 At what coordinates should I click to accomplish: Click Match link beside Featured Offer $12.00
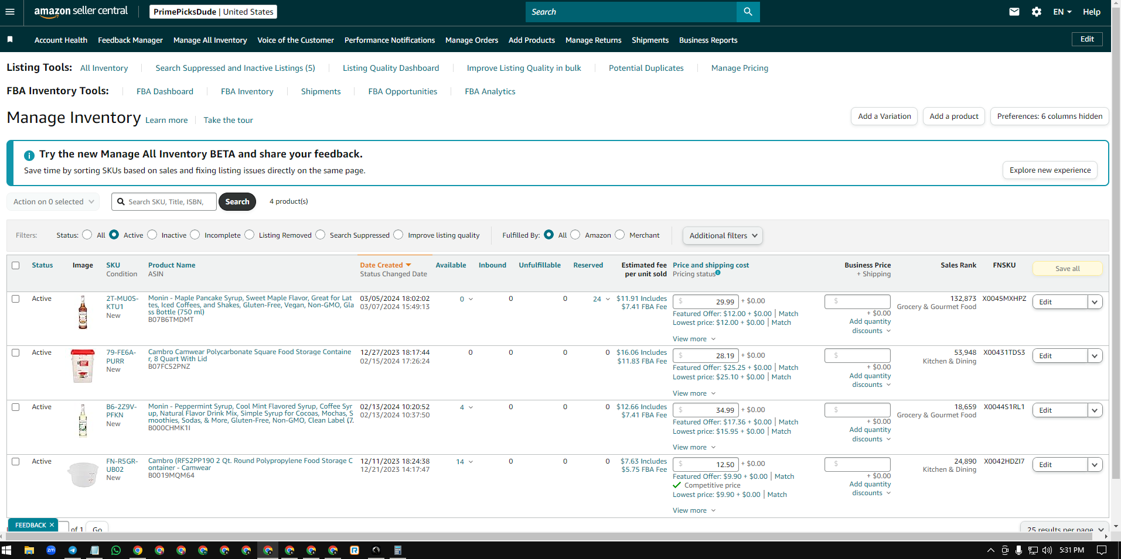(x=788, y=314)
